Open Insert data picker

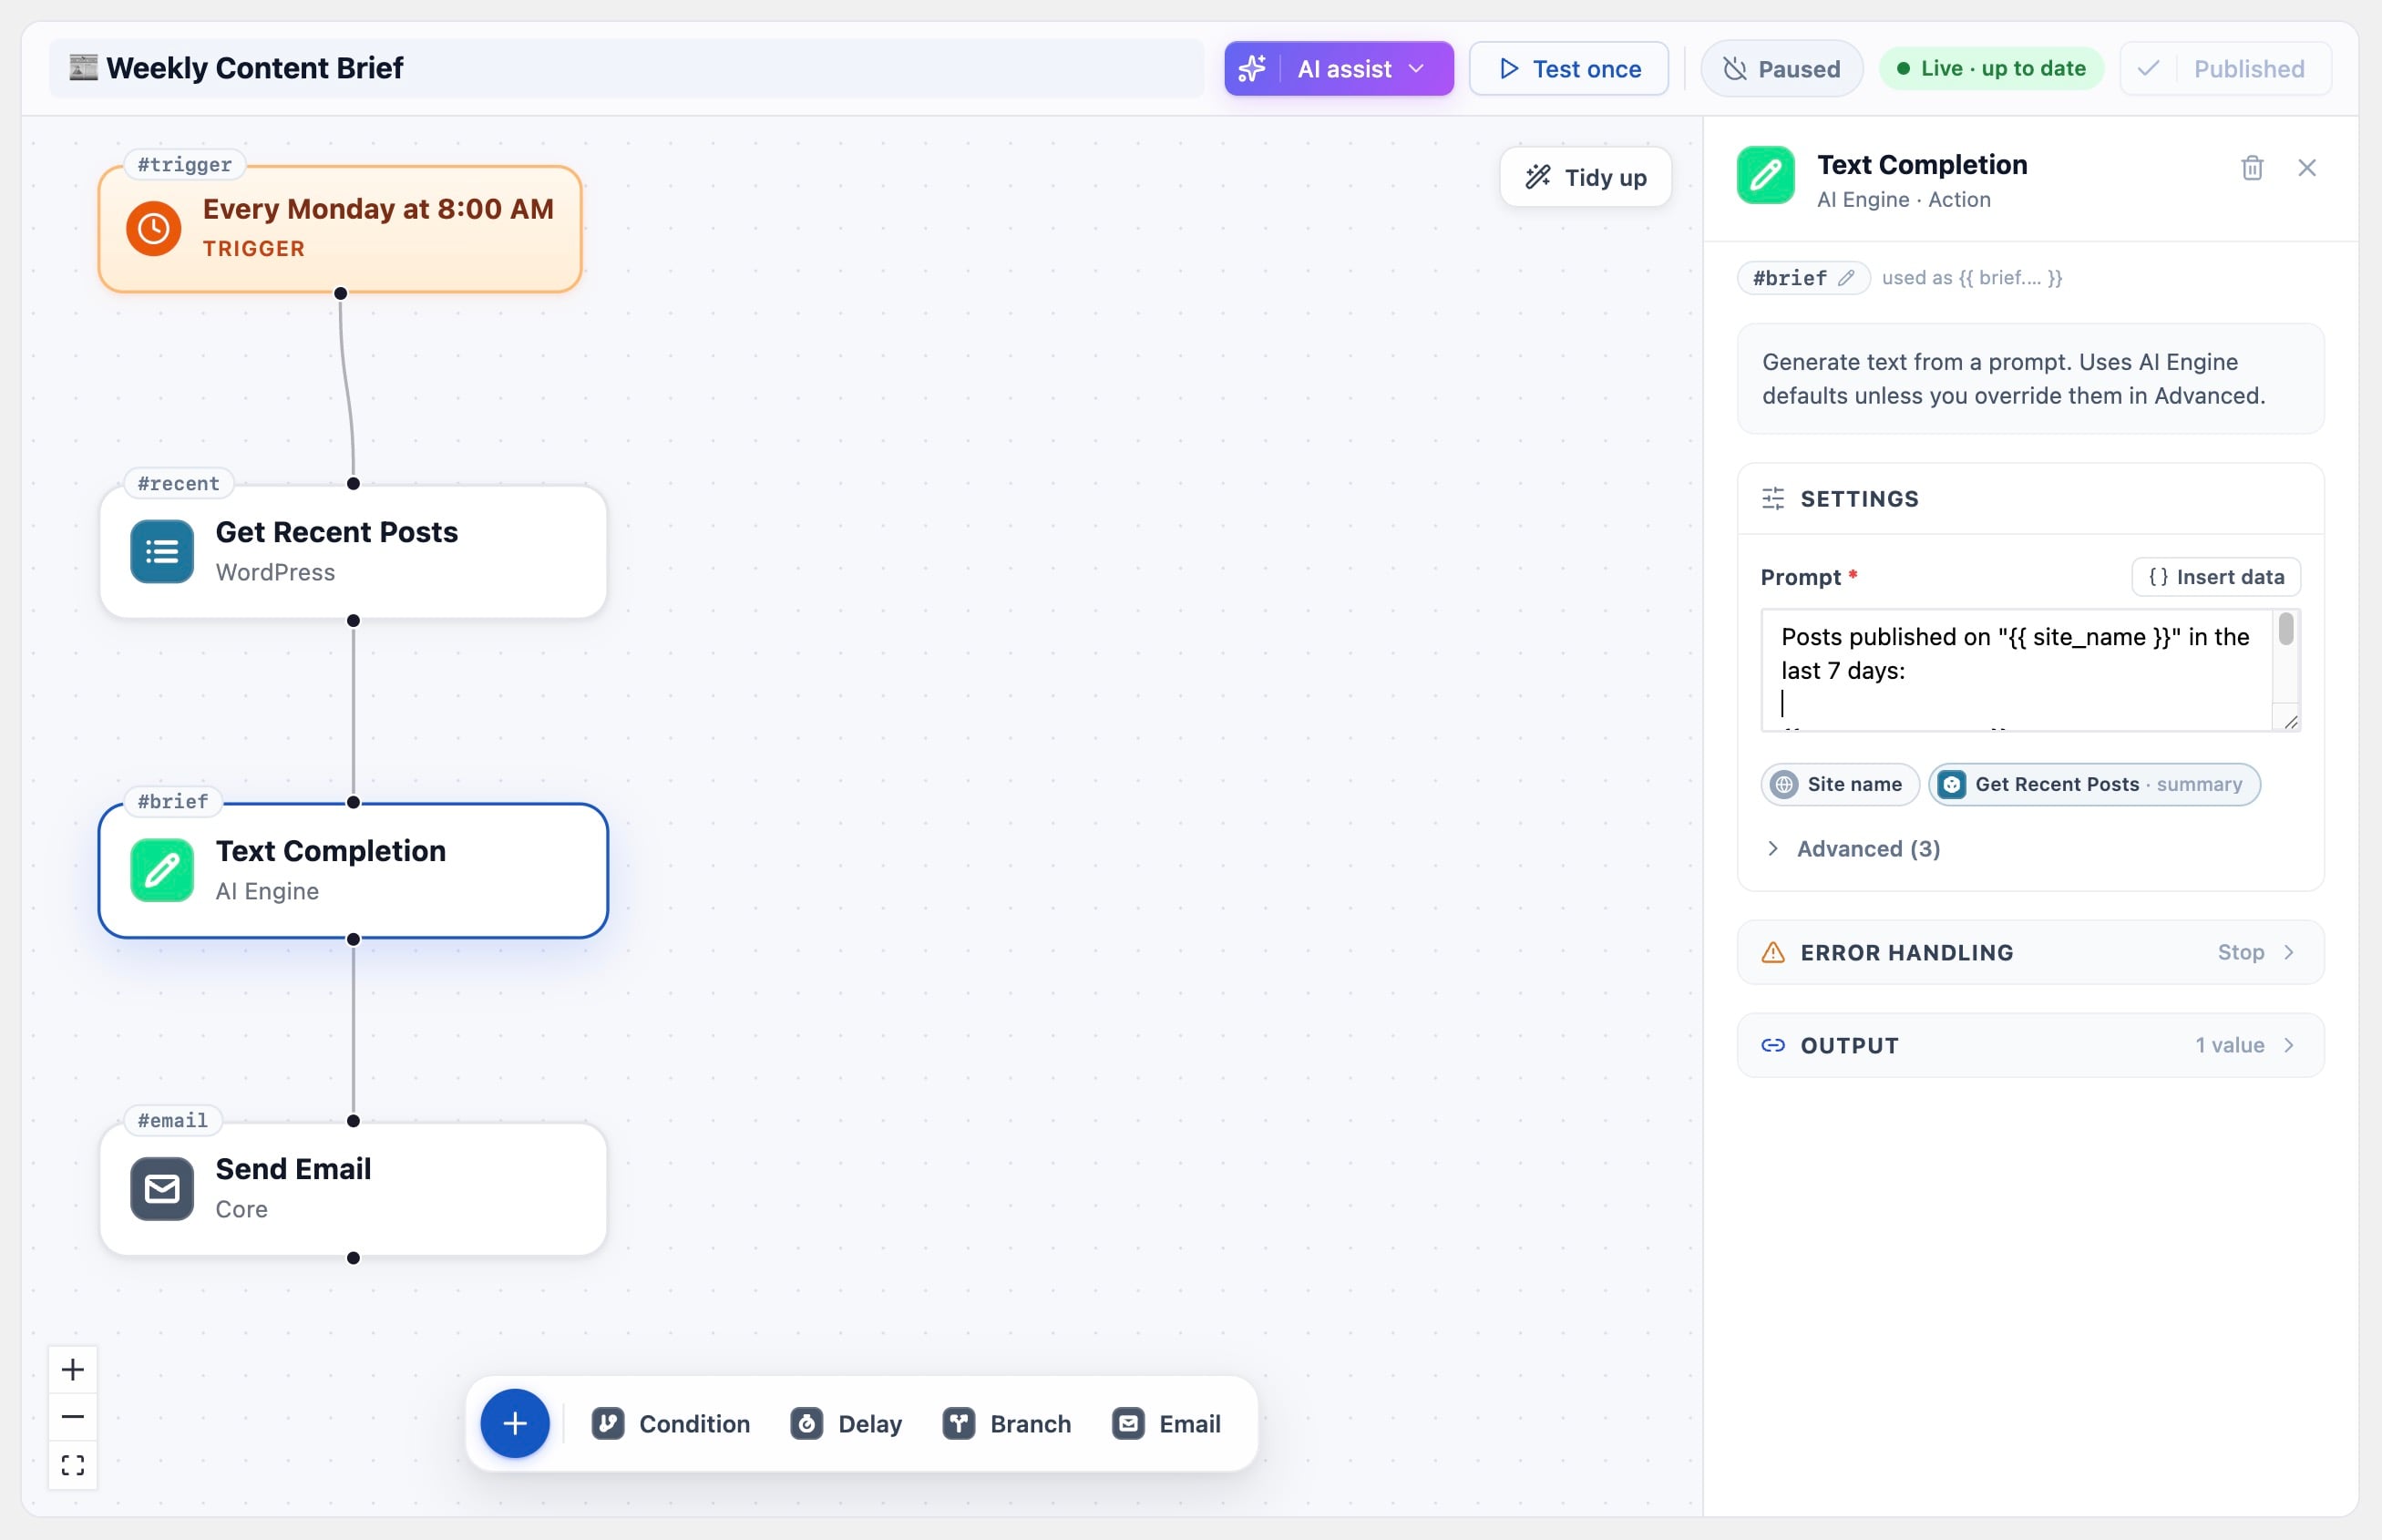(2216, 576)
